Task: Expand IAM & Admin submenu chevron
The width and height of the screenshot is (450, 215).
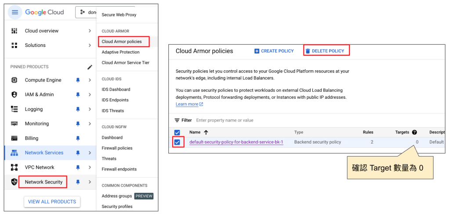Action: point(90,95)
